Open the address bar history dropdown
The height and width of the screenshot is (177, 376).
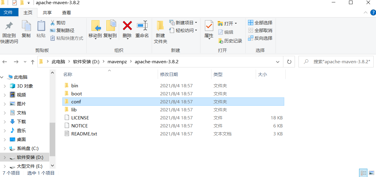(278, 62)
